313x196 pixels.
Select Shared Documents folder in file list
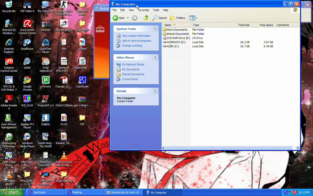point(176,34)
